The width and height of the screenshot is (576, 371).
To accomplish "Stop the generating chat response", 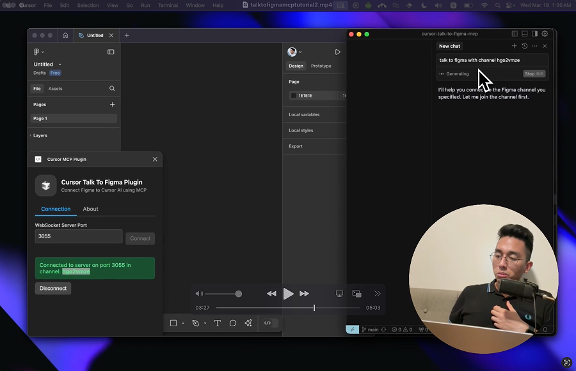I will click(534, 74).
